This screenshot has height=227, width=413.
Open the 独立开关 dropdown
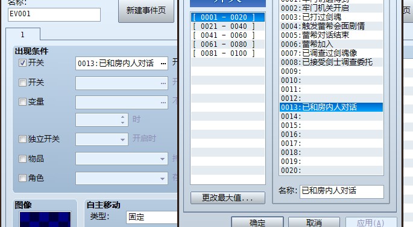click(102, 139)
